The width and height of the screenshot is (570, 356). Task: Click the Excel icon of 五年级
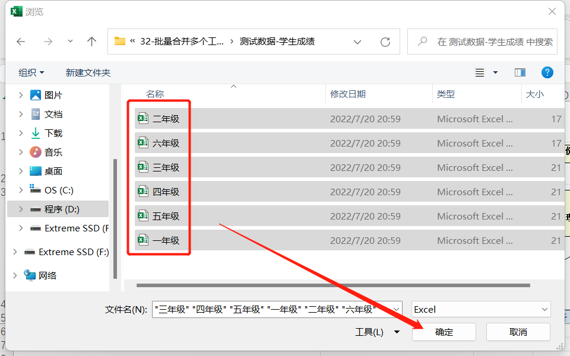pos(143,216)
